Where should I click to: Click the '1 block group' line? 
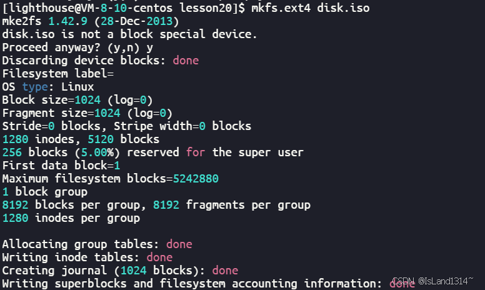pos(45,192)
